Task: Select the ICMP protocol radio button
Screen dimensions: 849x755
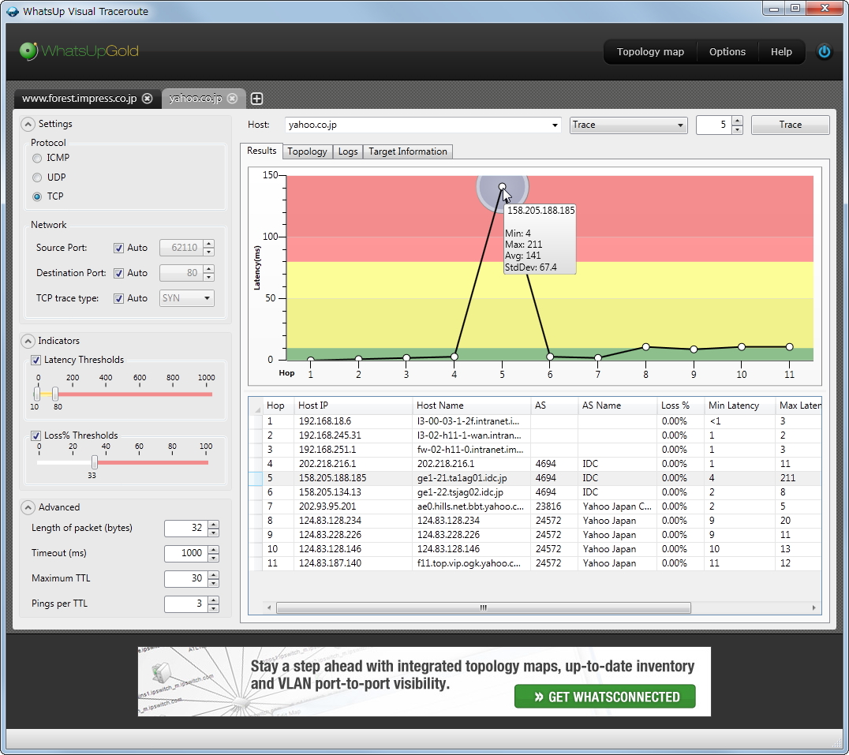Action: [x=37, y=158]
